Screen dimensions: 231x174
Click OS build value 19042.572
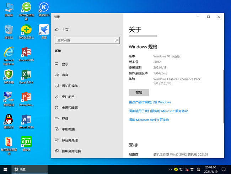[160, 73]
